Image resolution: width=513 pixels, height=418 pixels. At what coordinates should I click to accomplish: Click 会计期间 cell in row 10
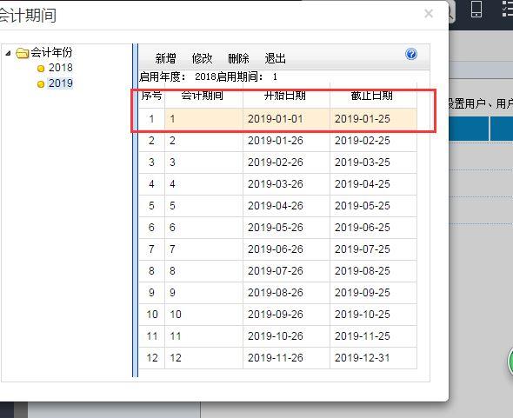(x=203, y=315)
